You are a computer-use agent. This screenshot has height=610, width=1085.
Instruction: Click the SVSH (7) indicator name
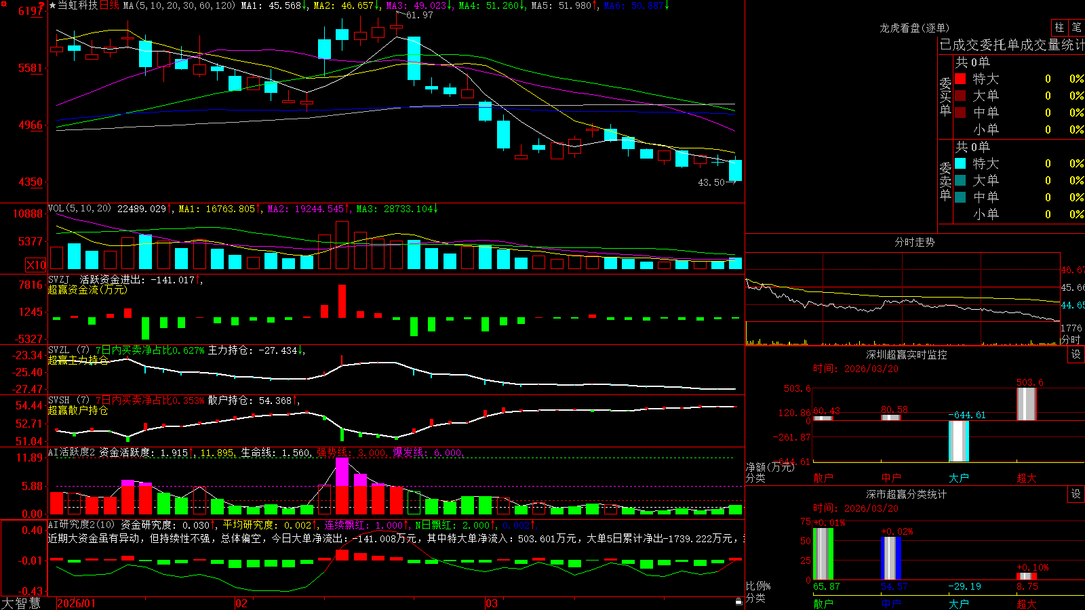68,401
